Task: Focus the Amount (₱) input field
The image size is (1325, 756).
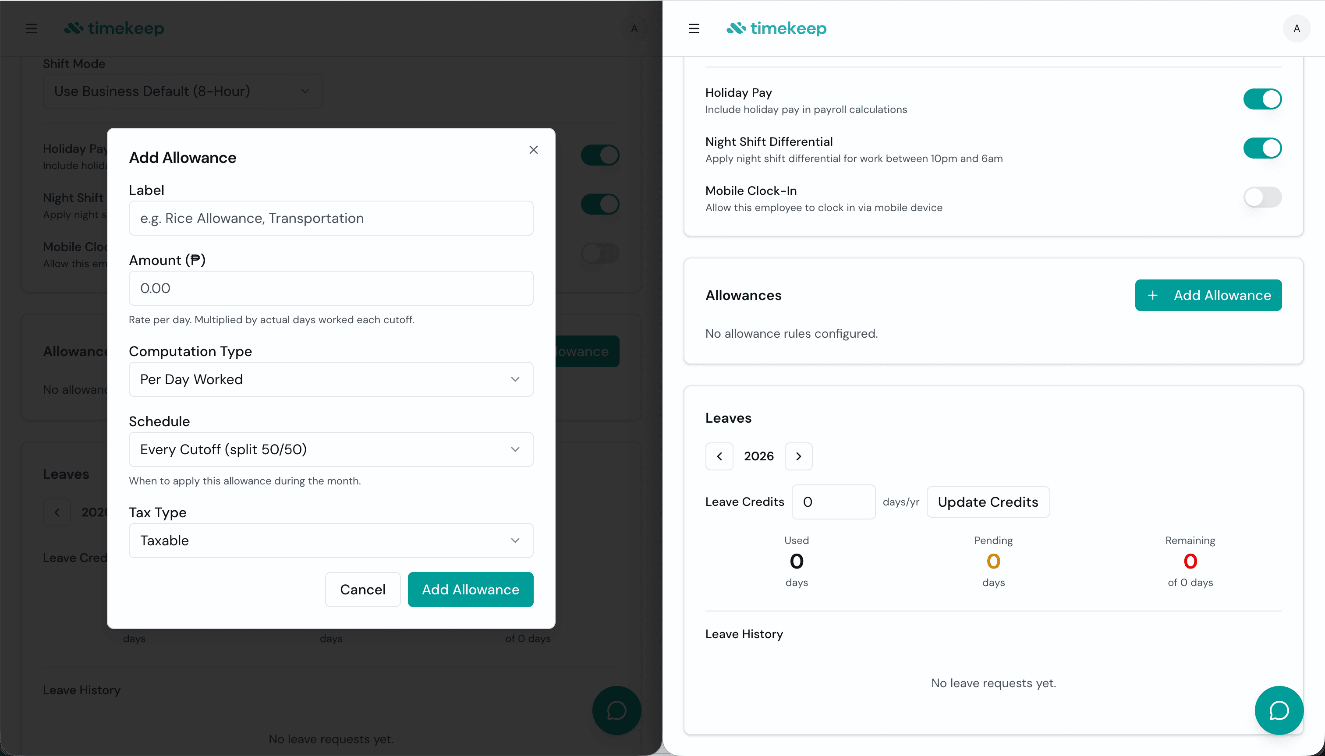Action: click(x=331, y=289)
